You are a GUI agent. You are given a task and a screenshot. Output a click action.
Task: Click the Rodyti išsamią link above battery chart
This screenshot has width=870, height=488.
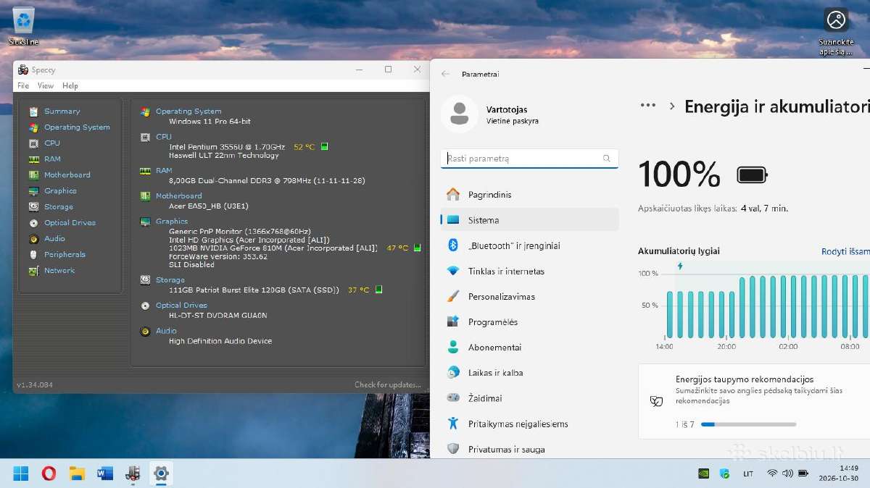845,251
